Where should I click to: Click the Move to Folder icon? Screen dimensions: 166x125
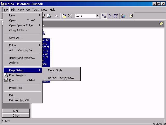tap(64, 16)
